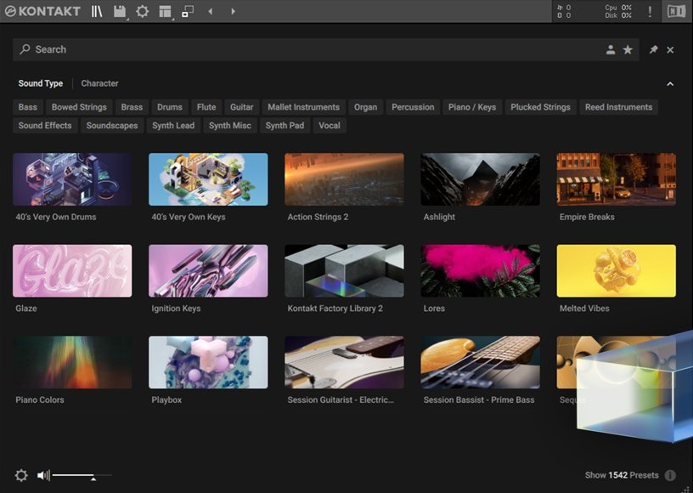Open browser settings gear at bottom
This screenshot has height=493, width=693.
coord(21,475)
